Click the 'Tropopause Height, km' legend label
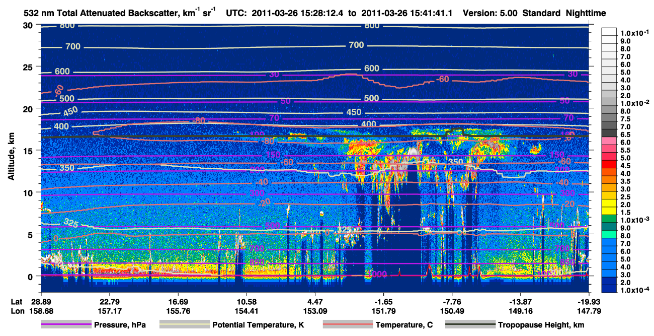 tap(541, 325)
